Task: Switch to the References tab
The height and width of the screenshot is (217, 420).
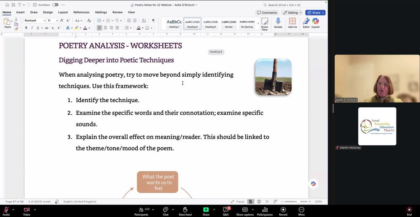Action: (81, 13)
